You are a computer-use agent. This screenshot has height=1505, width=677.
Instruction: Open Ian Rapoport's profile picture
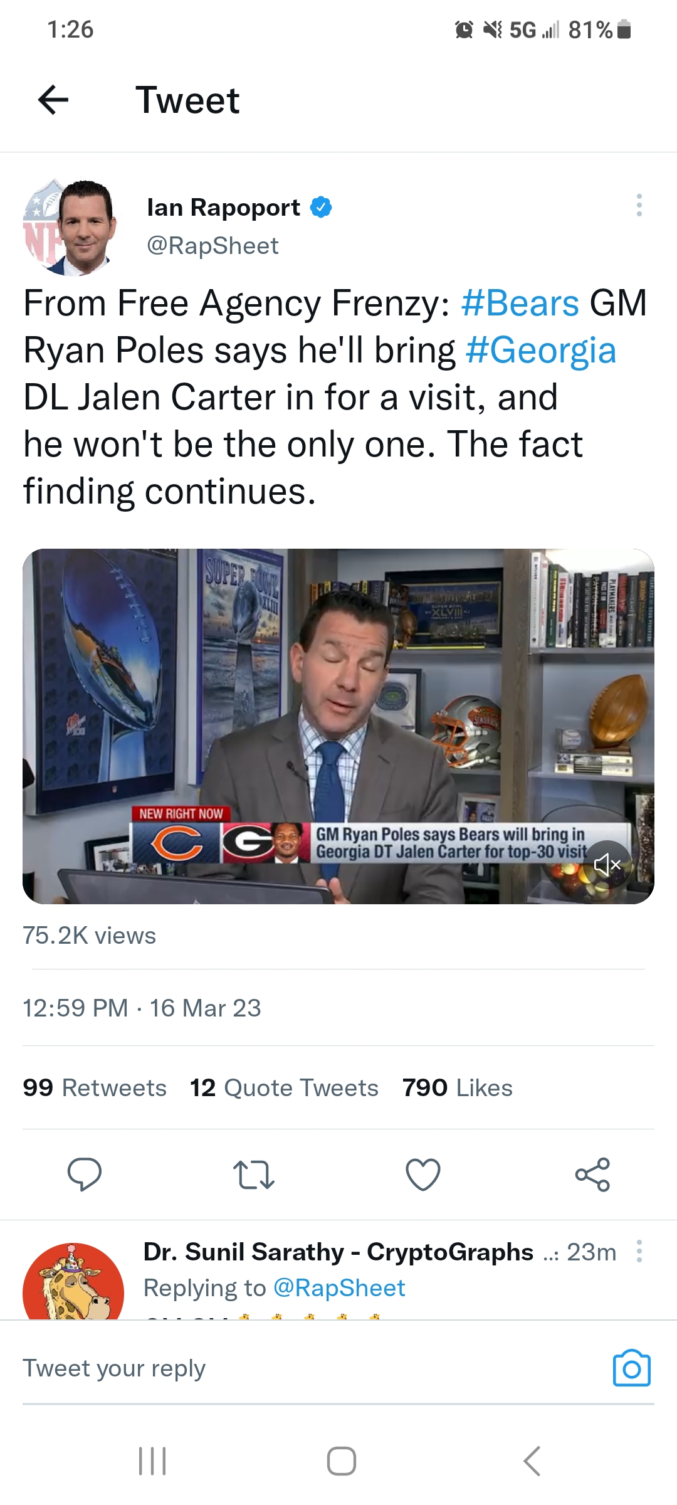(x=70, y=228)
